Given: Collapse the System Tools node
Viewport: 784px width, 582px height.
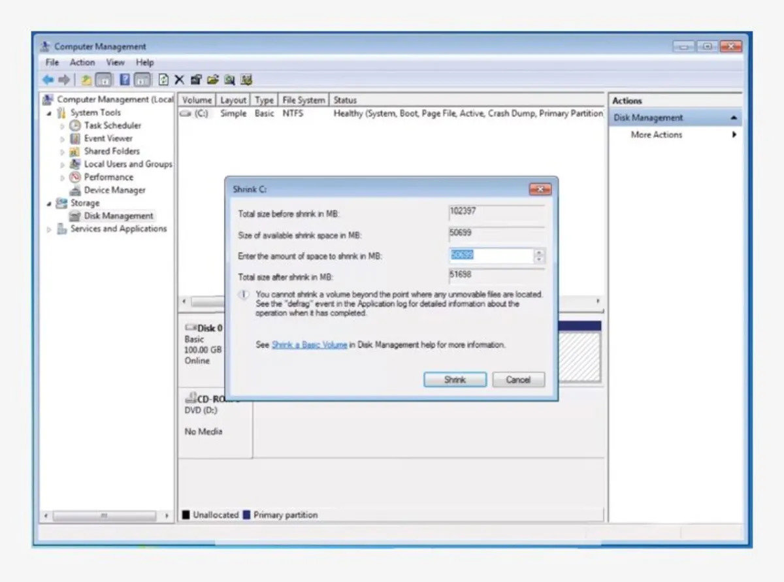Looking at the screenshot, I should pyautogui.click(x=50, y=113).
